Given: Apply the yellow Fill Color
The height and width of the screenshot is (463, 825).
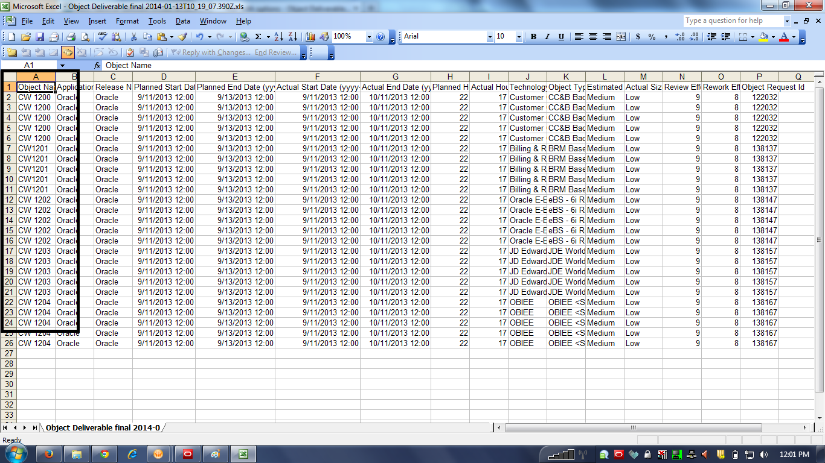Looking at the screenshot, I should pos(764,37).
